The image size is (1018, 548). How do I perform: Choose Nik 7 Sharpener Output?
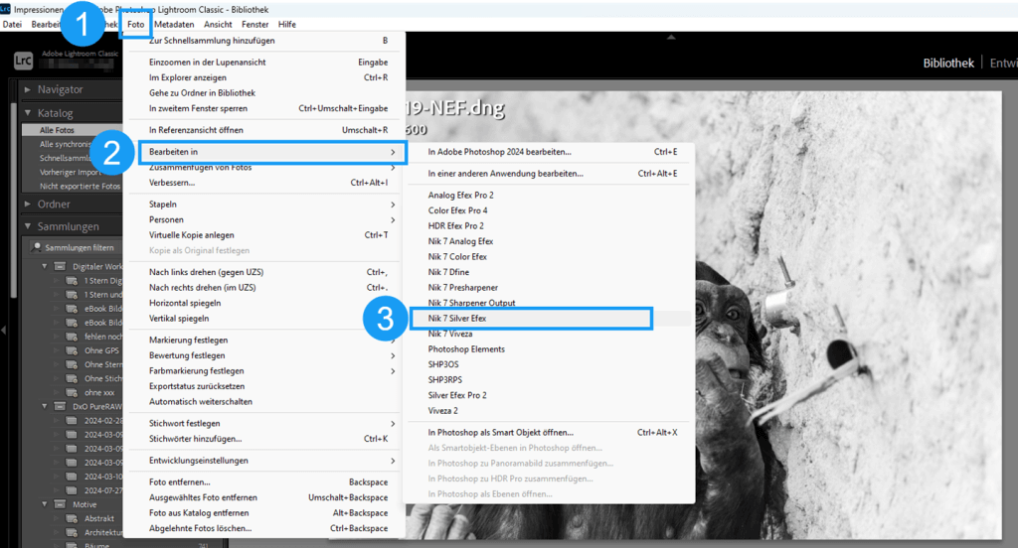click(x=551, y=303)
